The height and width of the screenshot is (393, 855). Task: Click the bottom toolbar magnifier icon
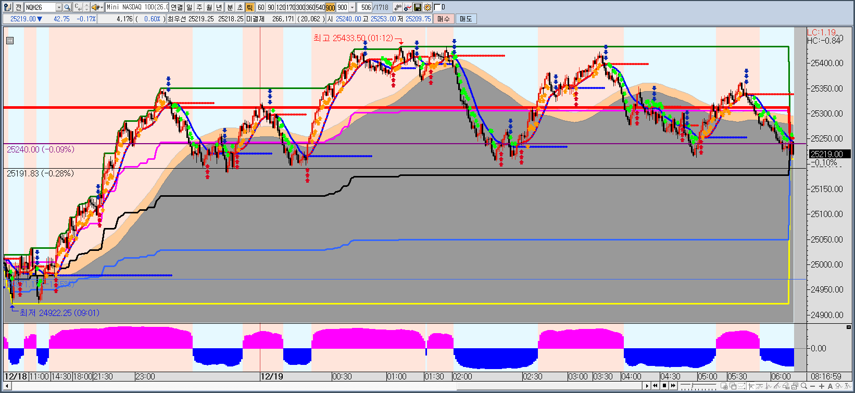[x=804, y=386]
